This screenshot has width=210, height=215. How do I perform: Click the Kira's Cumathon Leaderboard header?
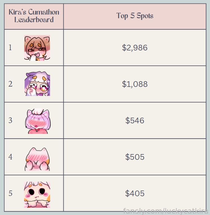[x=34, y=16]
